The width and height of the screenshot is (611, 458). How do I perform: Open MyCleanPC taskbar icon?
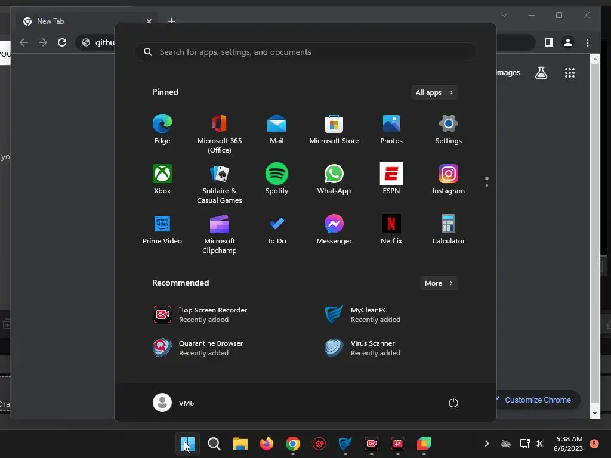point(345,444)
